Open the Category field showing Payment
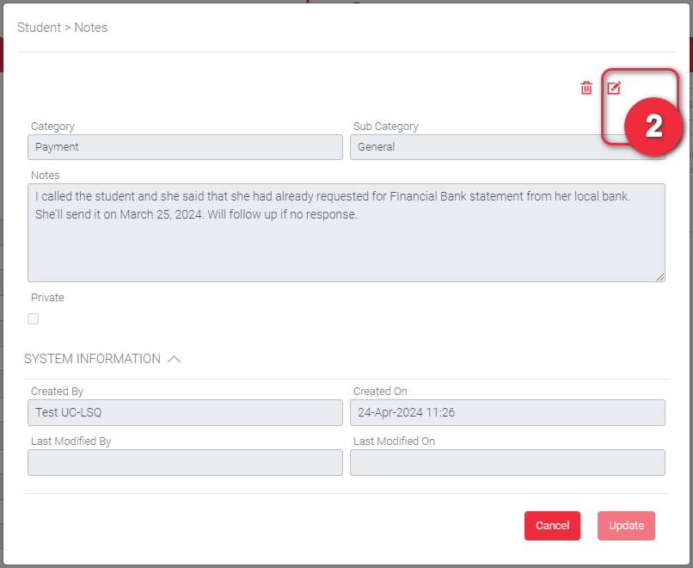This screenshot has height=568, width=693. pyautogui.click(x=185, y=147)
